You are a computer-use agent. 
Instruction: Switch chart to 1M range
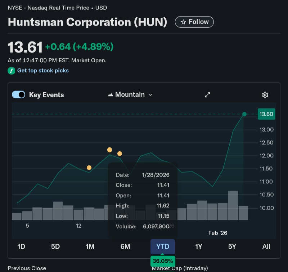[90, 246]
